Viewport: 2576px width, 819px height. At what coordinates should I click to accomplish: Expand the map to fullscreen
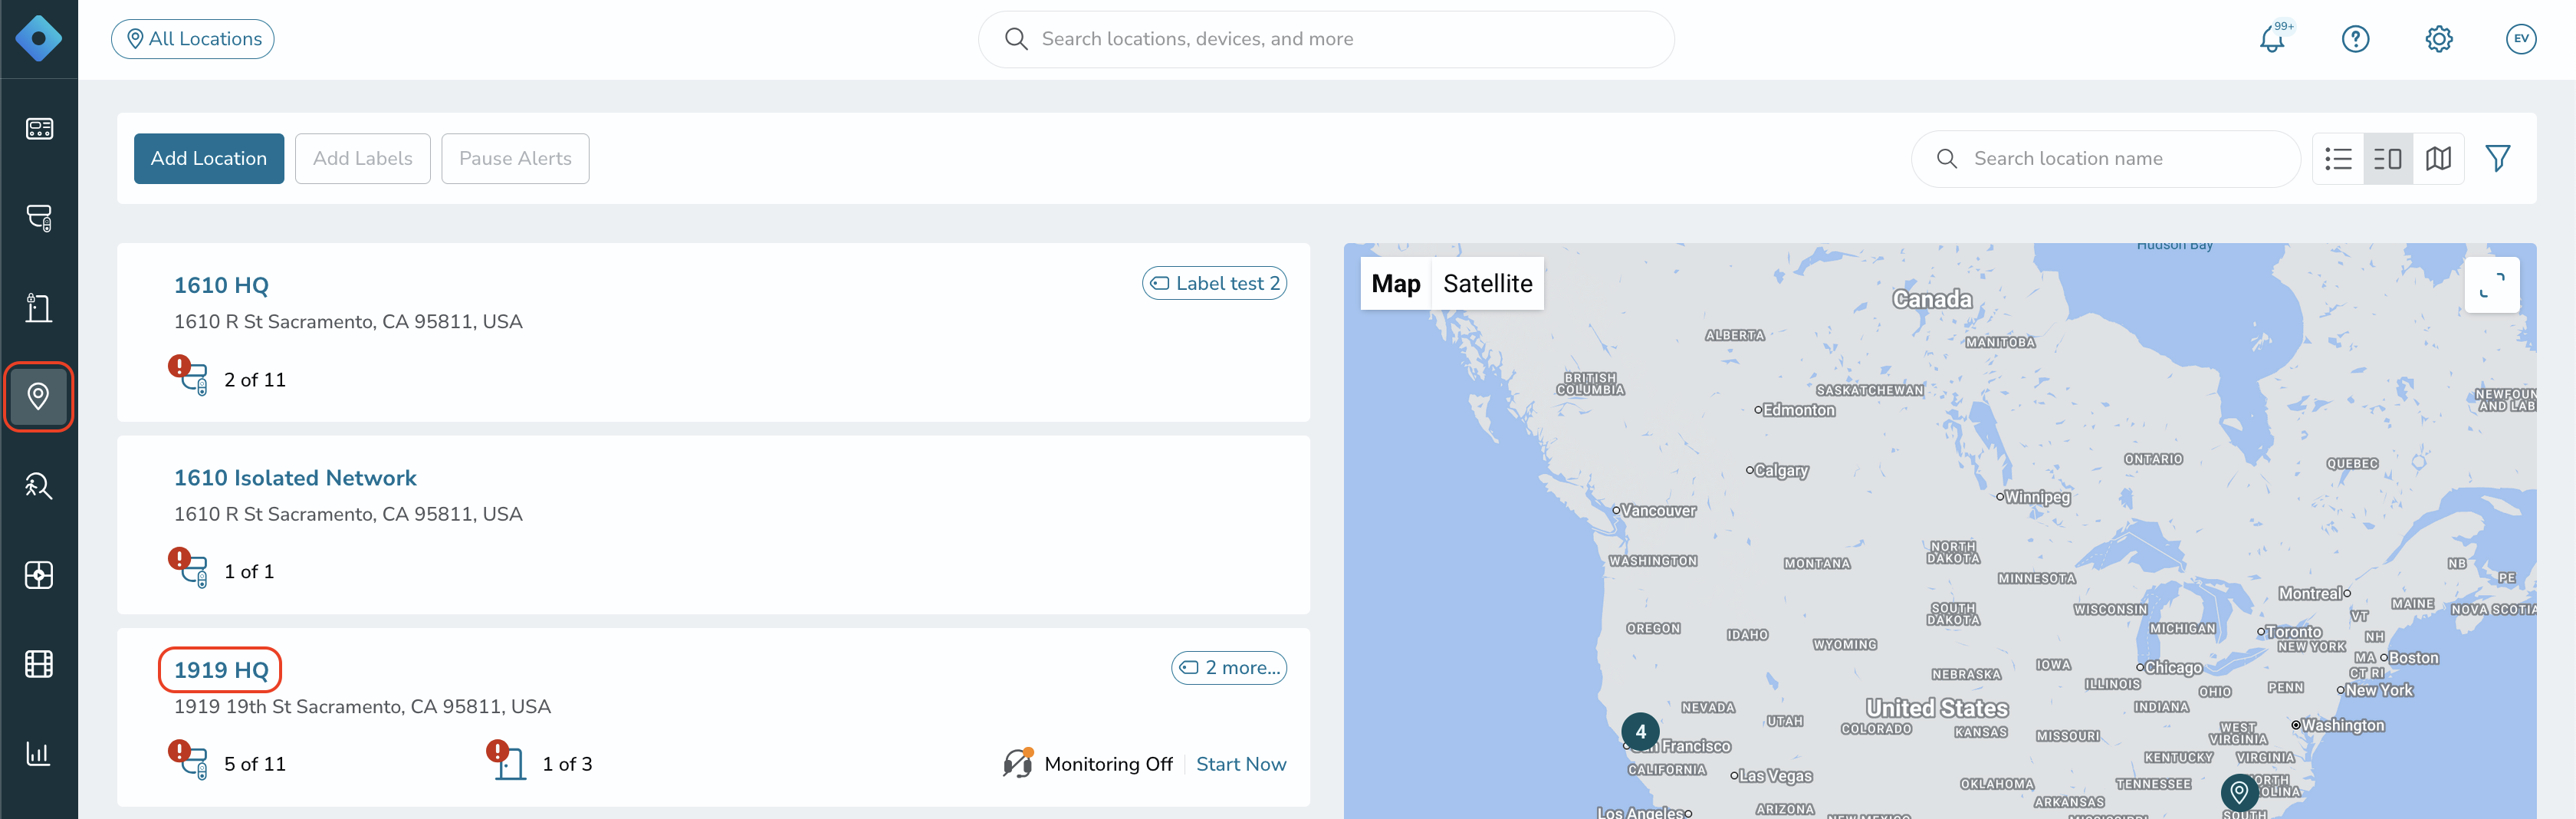pyautogui.click(x=2492, y=286)
